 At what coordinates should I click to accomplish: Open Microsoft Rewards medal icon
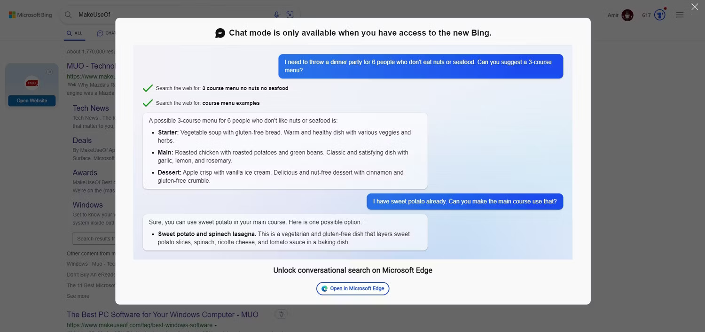[660, 15]
